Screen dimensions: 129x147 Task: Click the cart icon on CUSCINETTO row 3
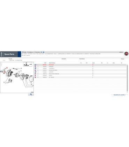coord(35,68)
